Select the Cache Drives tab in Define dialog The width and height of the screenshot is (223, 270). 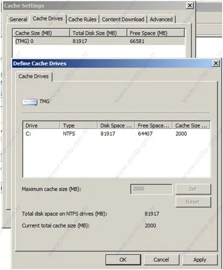(x=34, y=76)
